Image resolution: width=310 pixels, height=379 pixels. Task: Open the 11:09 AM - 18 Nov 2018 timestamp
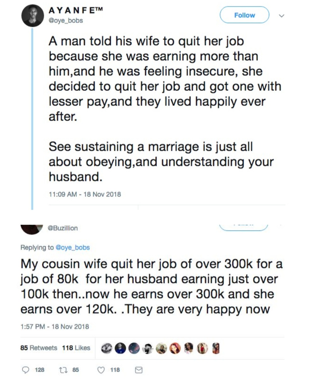coord(85,194)
